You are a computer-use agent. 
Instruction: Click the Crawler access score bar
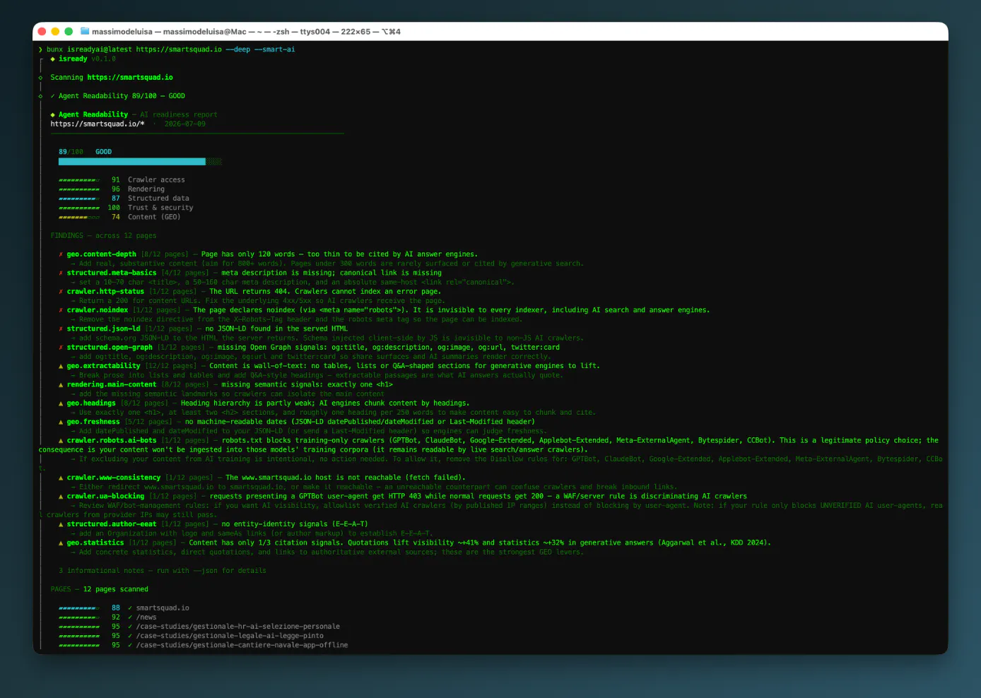[79, 180]
